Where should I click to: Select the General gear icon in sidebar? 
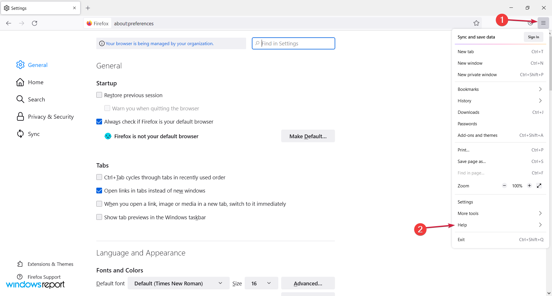20,65
